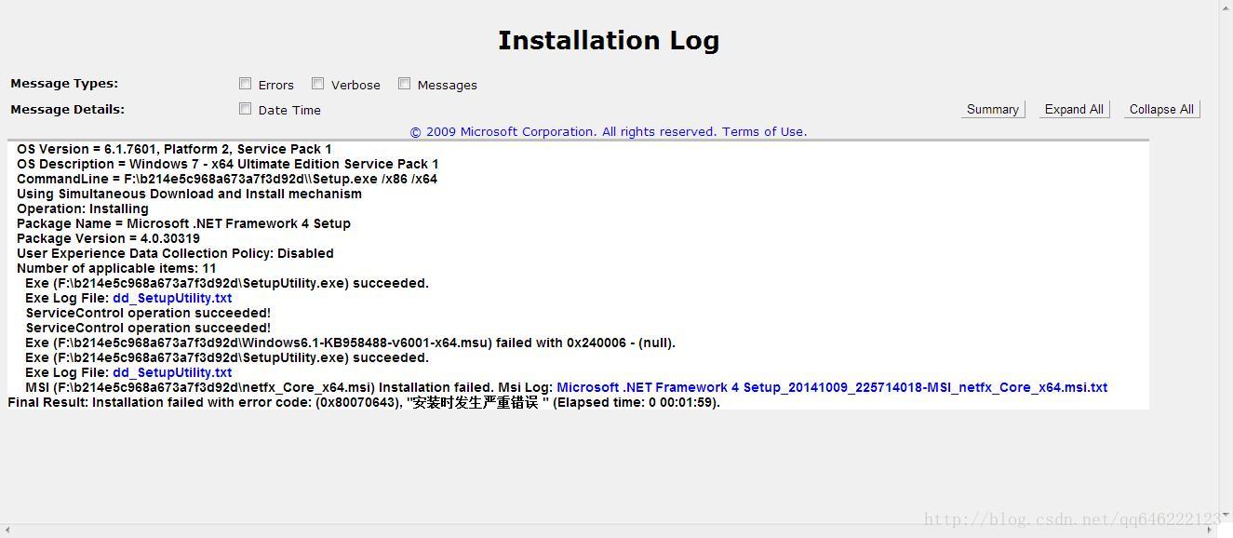Hit the Collapse All button
The width and height of the screenshot is (1233, 538).
[x=1161, y=109]
